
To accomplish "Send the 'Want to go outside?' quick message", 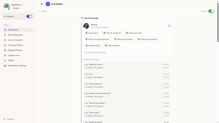I will pos(123,39).
